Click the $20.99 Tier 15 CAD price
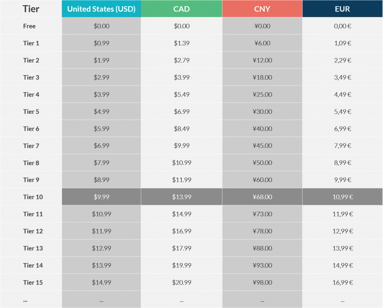This screenshot has width=383, height=308. coord(181,282)
